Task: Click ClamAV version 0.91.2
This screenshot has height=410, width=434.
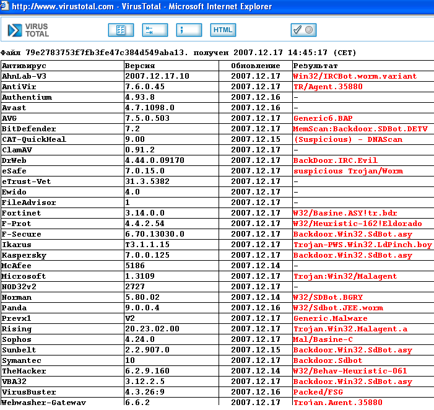Action: click(x=140, y=150)
